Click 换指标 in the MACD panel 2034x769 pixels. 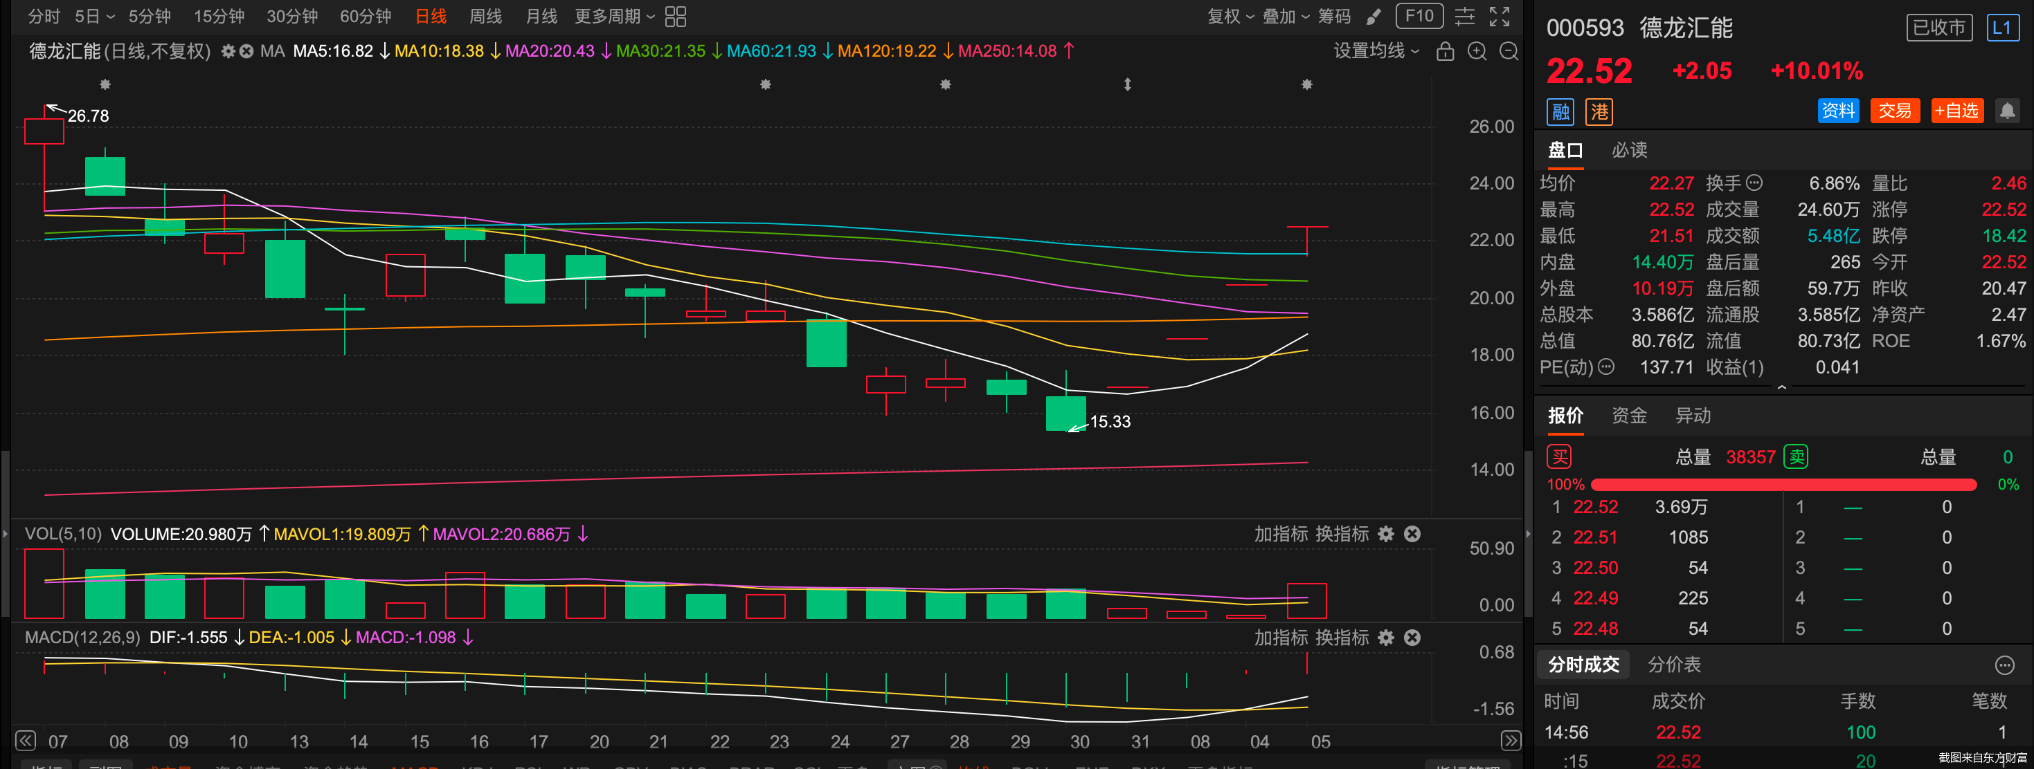(x=1342, y=638)
